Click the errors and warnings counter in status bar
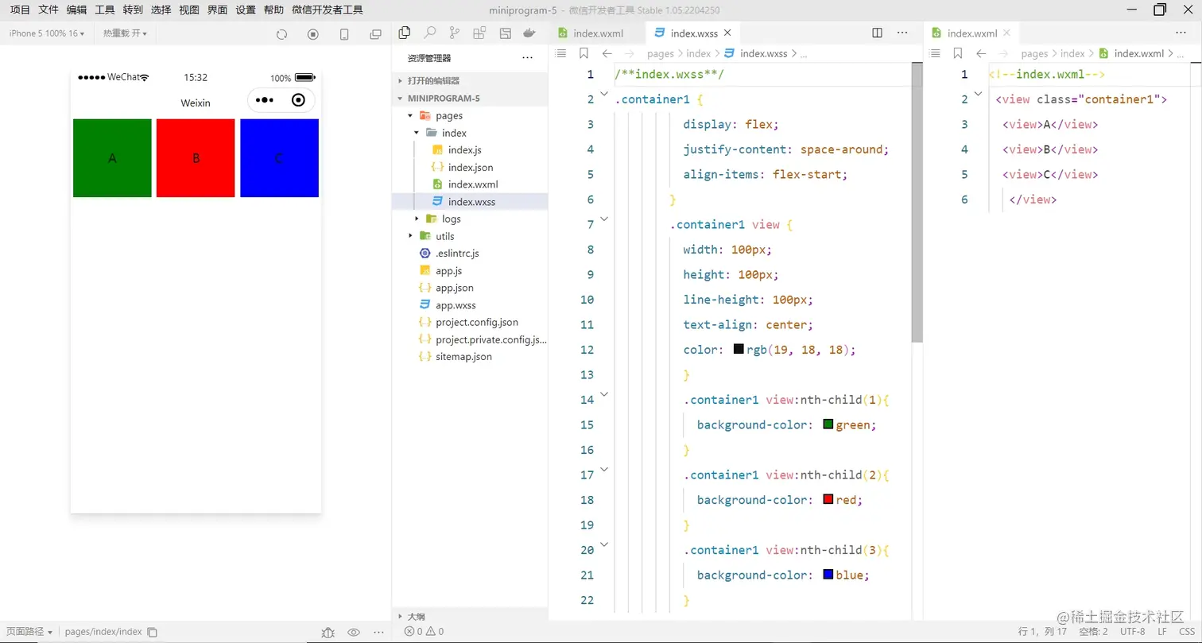Screen dimensions: 1202x643 [x=424, y=632]
